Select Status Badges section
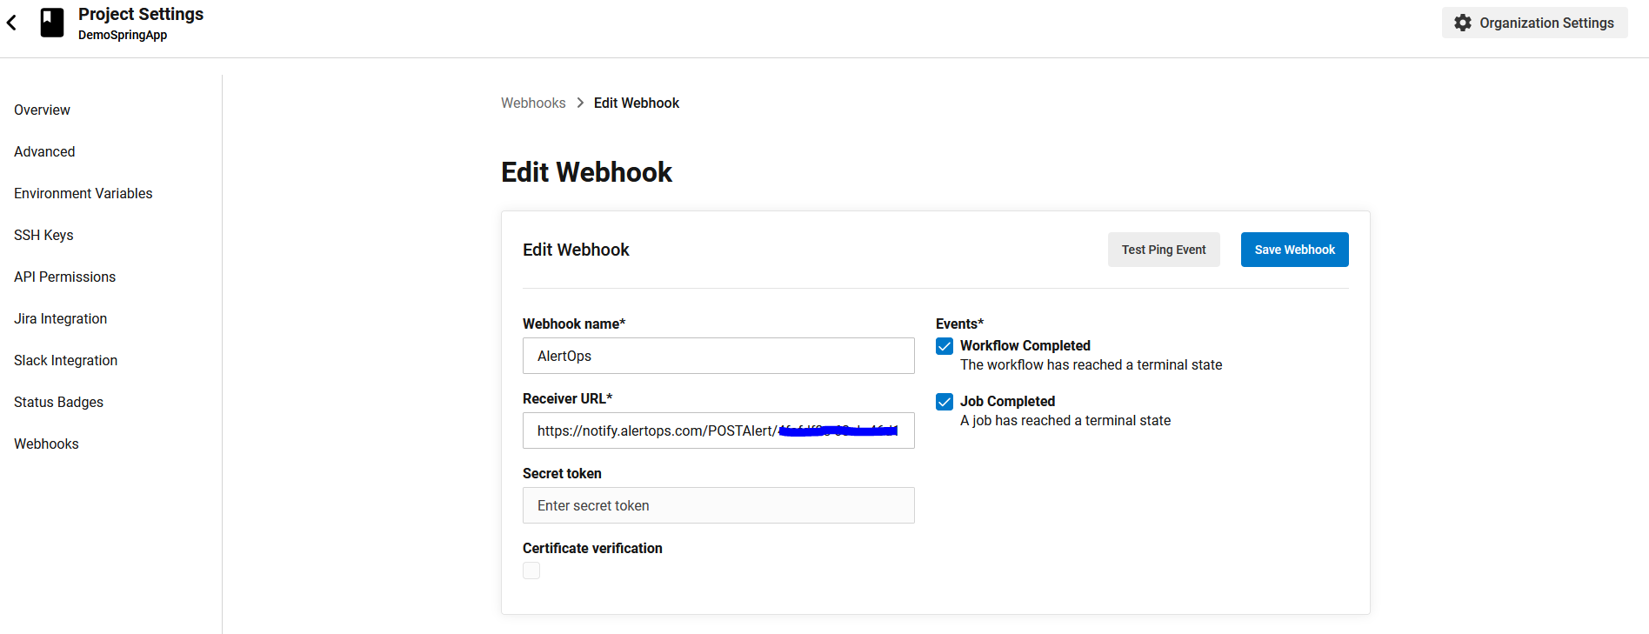This screenshot has width=1649, height=634. tap(58, 402)
